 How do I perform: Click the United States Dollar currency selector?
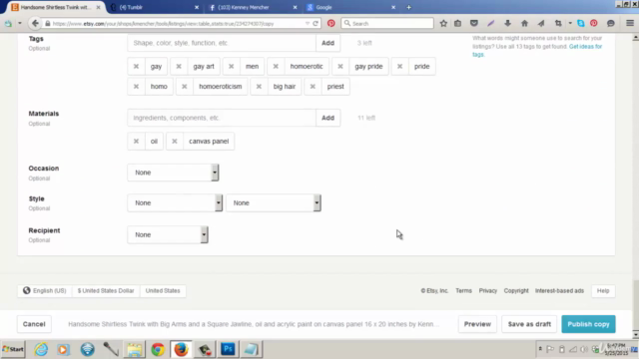[106, 290]
